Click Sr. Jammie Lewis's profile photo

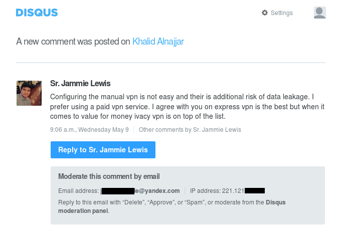click(29, 93)
